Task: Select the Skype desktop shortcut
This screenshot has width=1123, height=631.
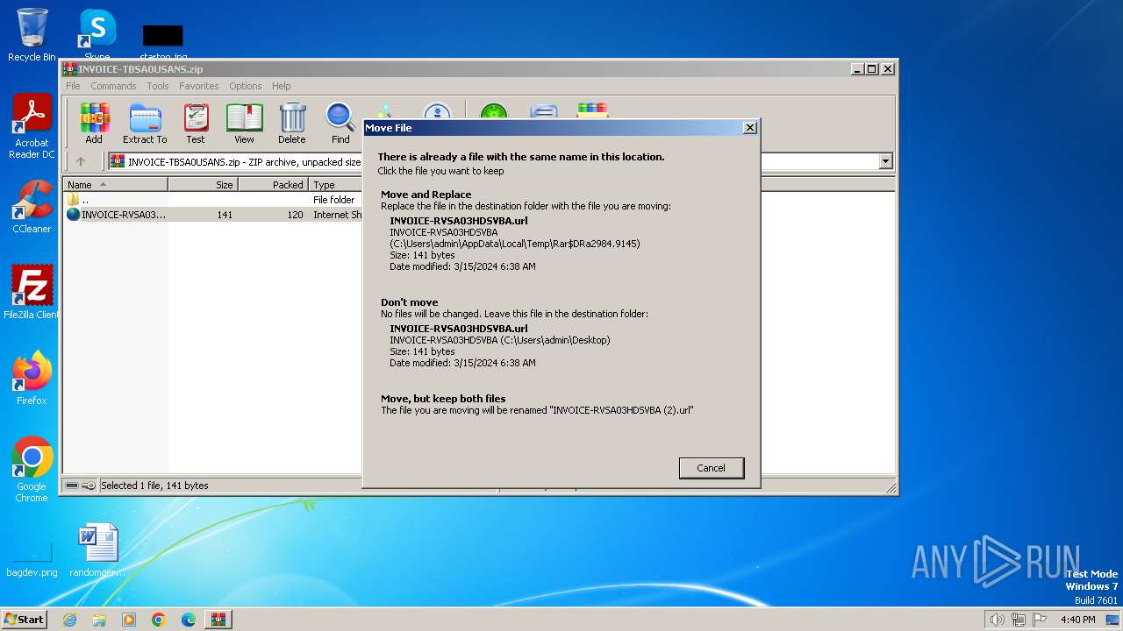Action: click(x=97, y=35)
